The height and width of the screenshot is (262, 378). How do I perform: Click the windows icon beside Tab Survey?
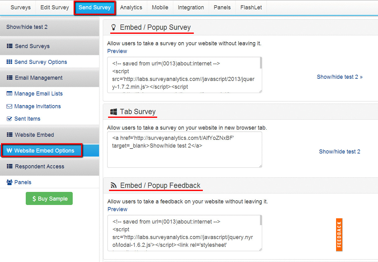pos(113,112)
